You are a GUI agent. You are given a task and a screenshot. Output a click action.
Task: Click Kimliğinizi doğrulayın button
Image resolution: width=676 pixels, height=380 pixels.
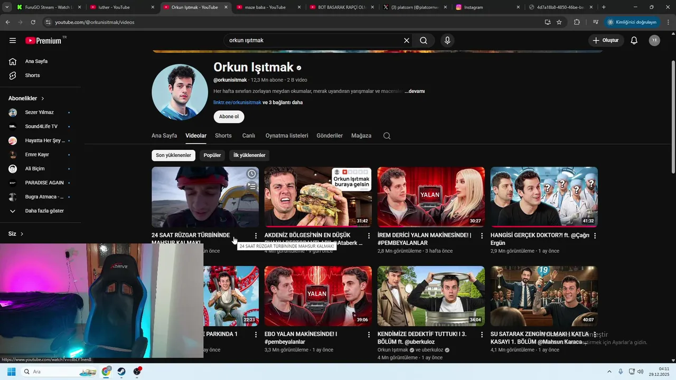tap(632, 22)
